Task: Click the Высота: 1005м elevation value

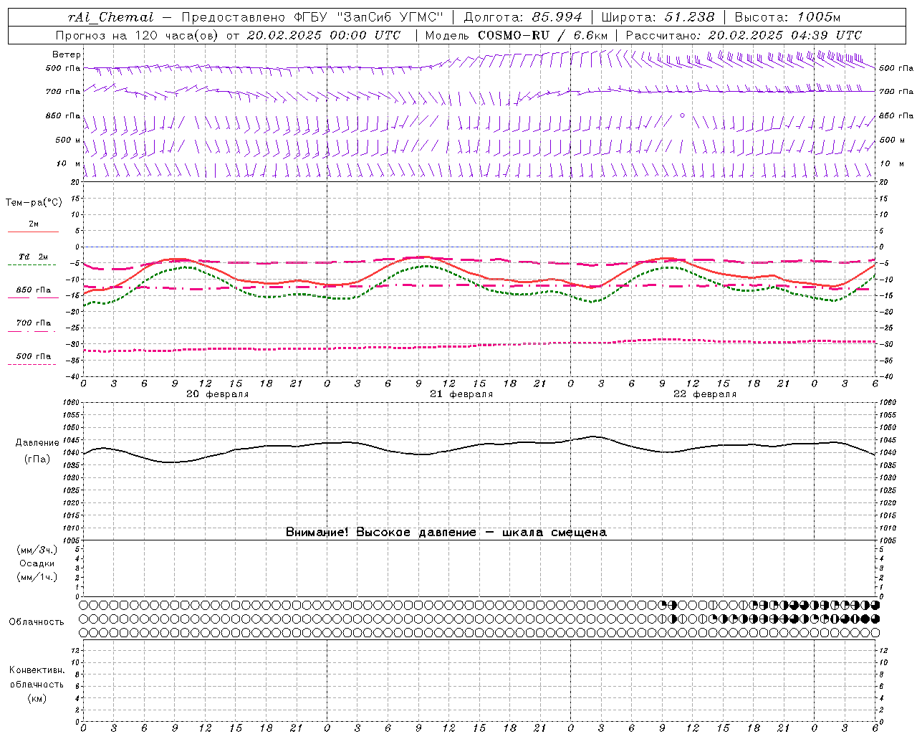Action: 787,17
